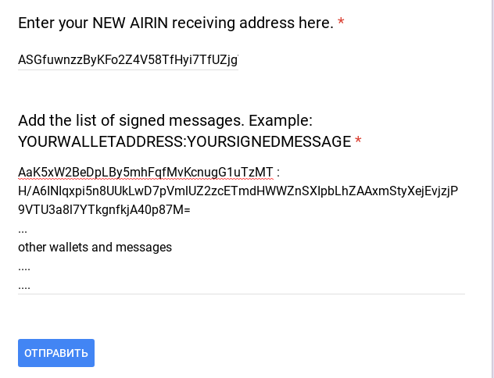
Task: Click the ОТПРАВИТЬ submit button
Action: click(56, 353)
